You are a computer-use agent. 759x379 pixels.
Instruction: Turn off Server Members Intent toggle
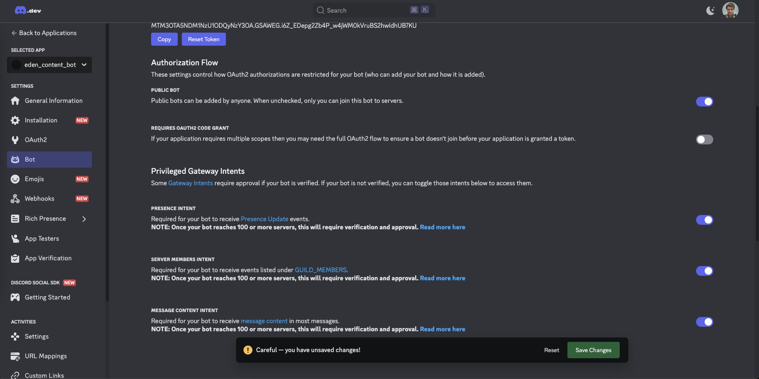704,271
